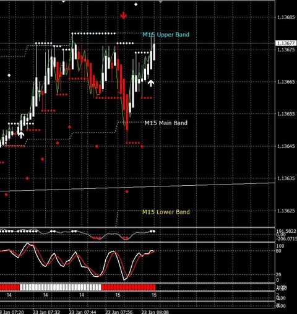This screenshot has height=314, width=297.
Task: Click stochastic scale level 80
Action: [x=278, y=251]
